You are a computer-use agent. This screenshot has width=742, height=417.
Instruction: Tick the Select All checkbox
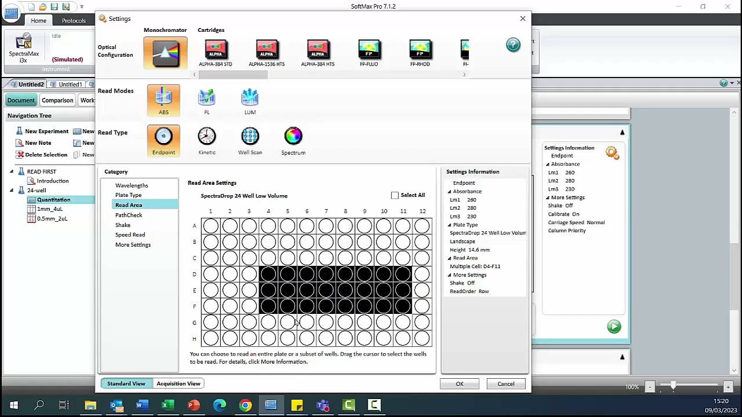[x=395, y=195]
